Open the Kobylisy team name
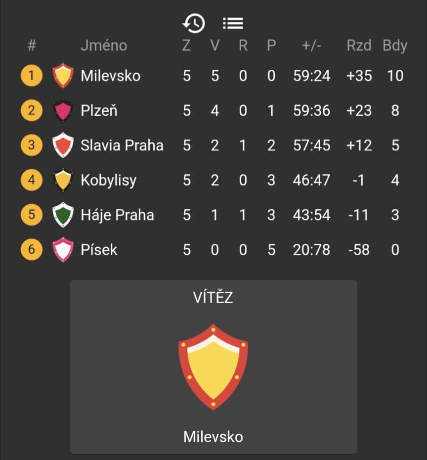Image resolution: width=427 pixels, height=460 pixels. tap(108, 180)
